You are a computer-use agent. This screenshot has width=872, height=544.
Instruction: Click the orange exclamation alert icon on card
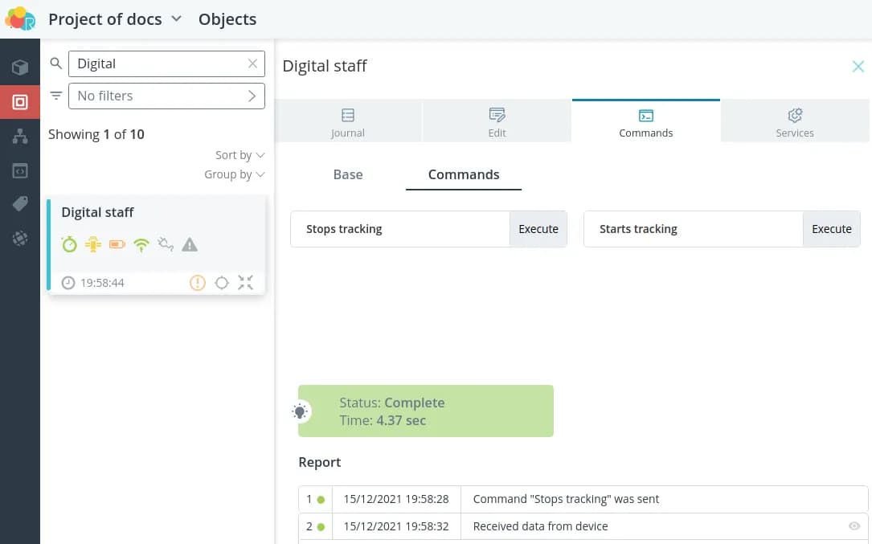pos(197,282)
